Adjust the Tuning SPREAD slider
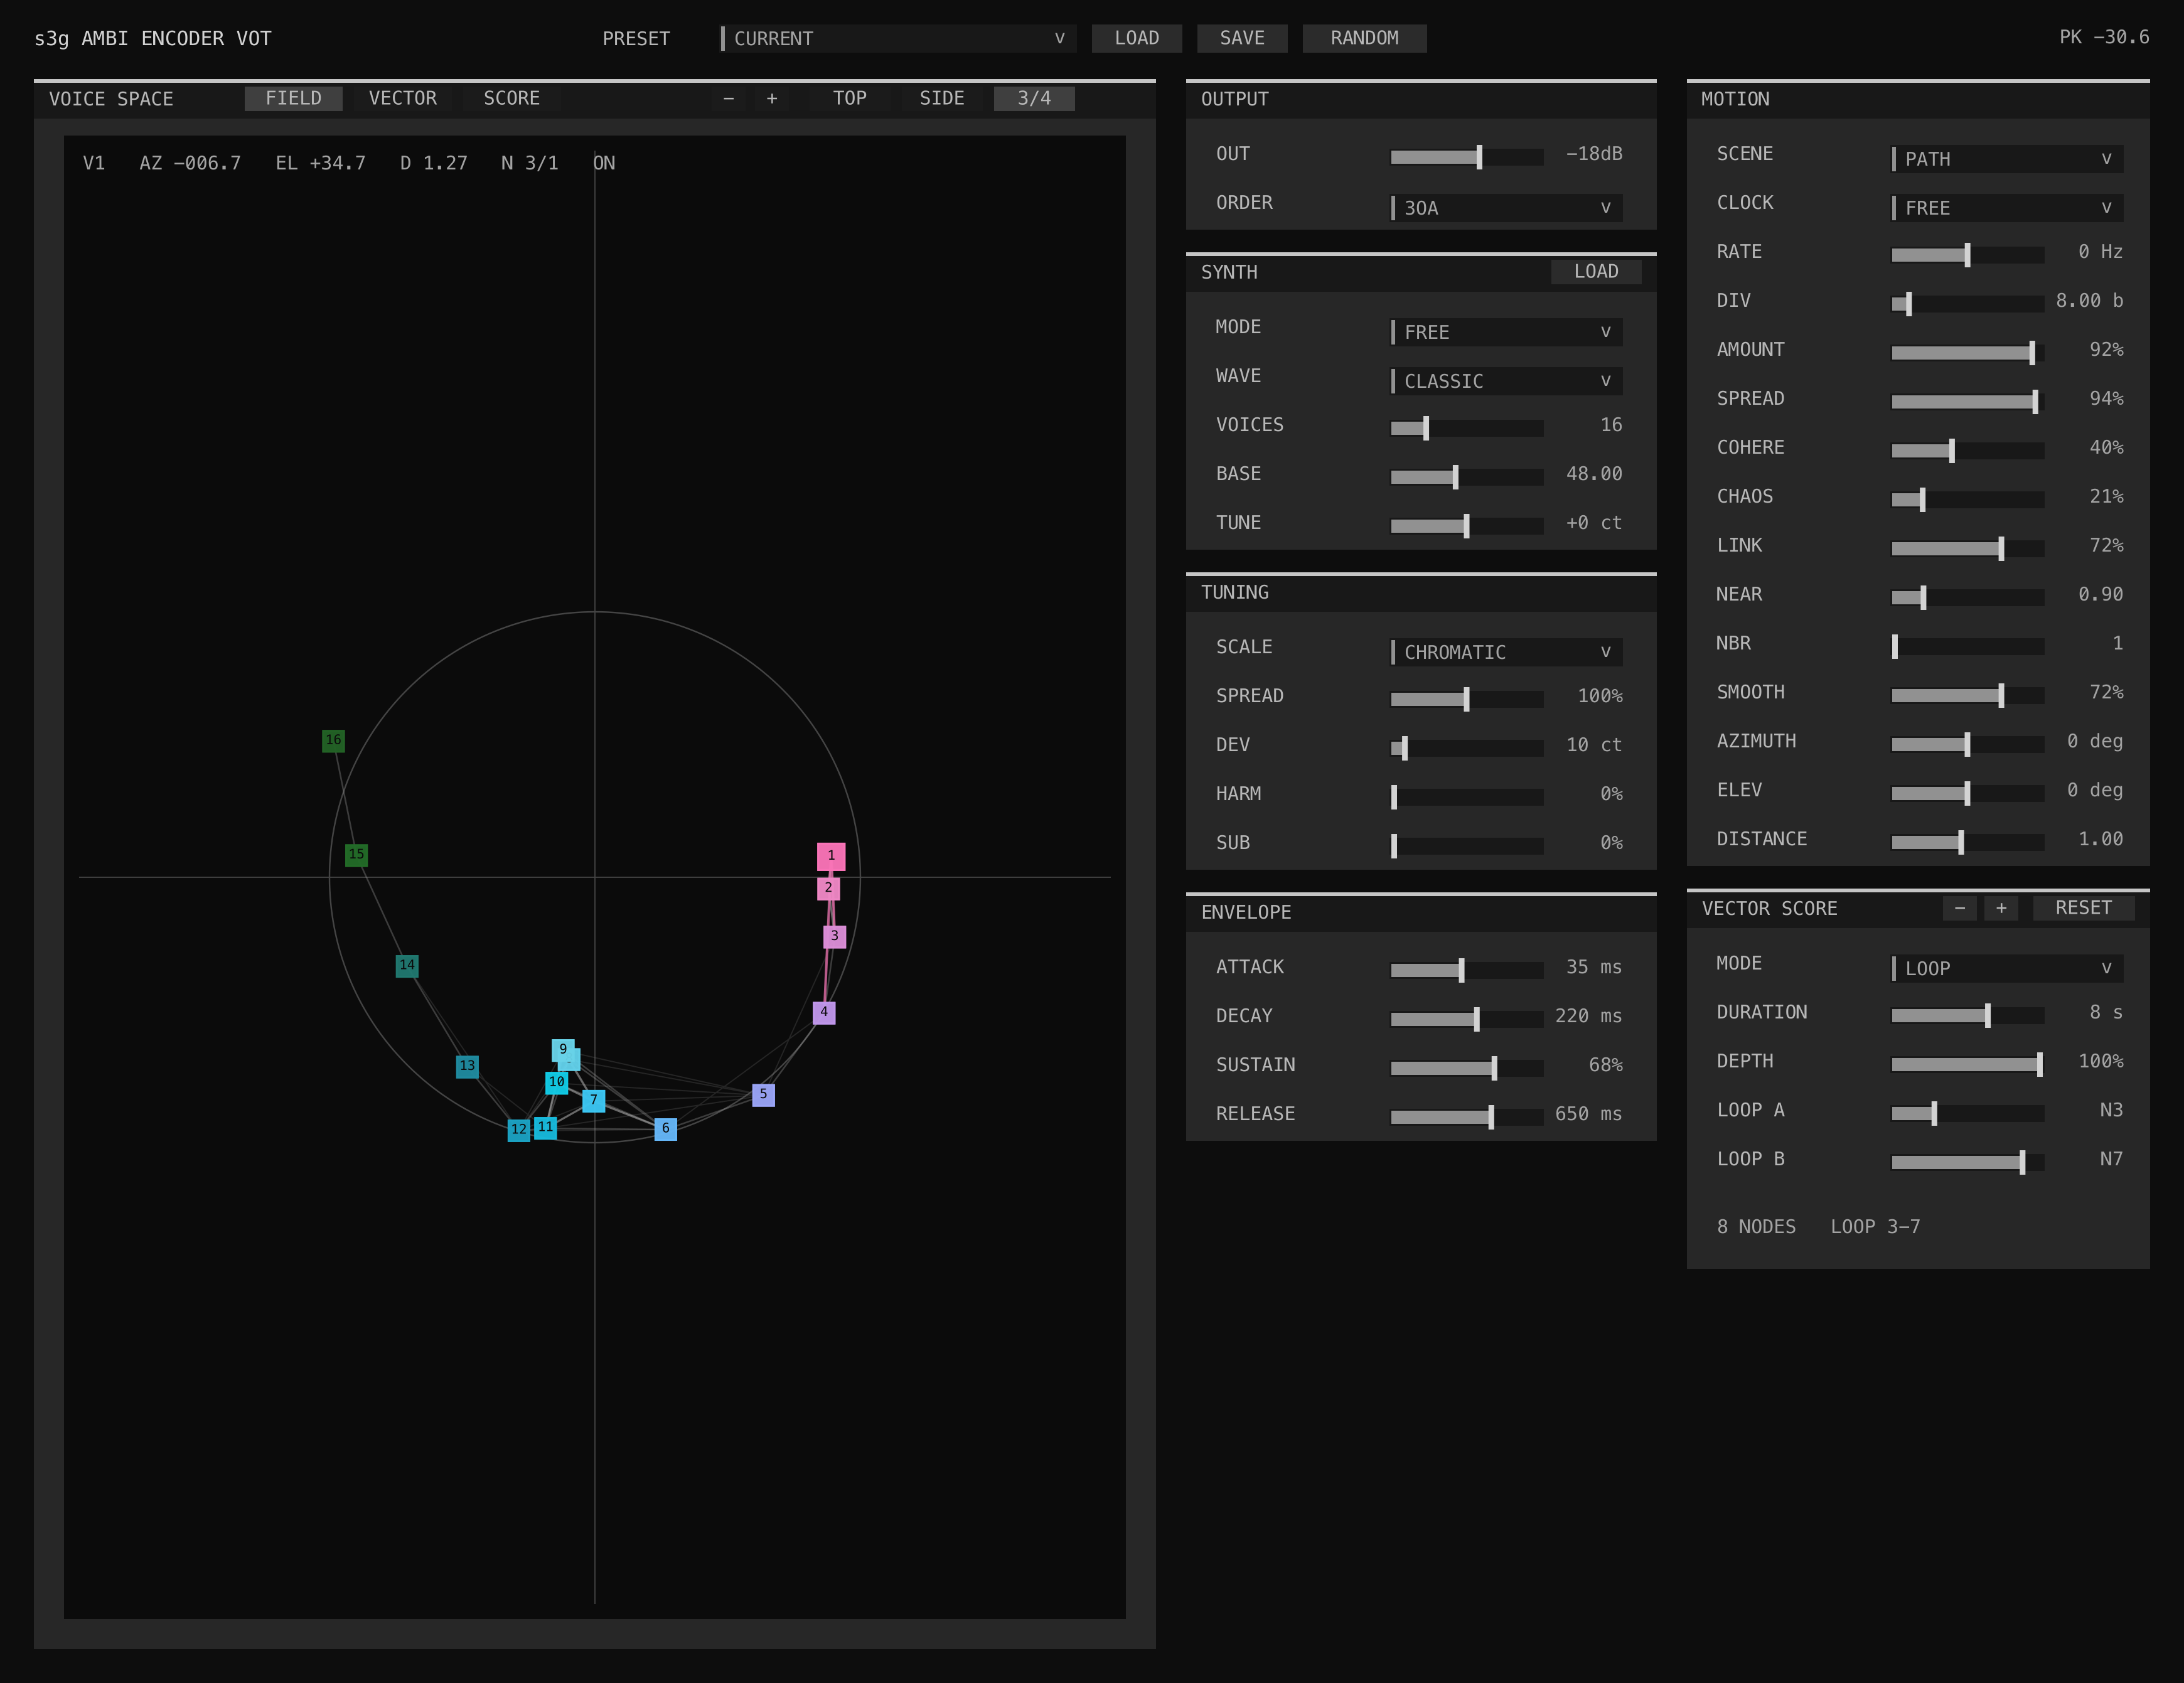 pos(1467,698)
